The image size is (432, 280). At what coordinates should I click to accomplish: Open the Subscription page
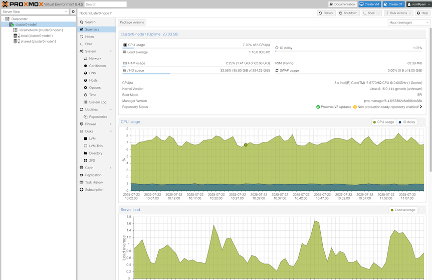[94, 190]
